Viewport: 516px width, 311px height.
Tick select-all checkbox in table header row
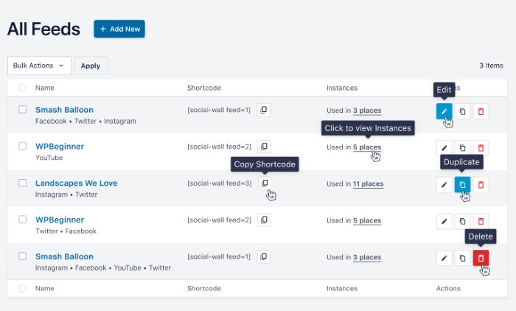click(22, 88)
